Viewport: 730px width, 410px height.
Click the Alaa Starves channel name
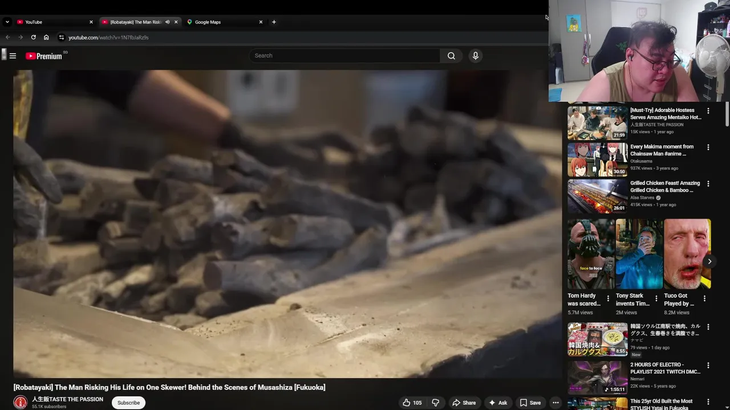click(642, 198)
